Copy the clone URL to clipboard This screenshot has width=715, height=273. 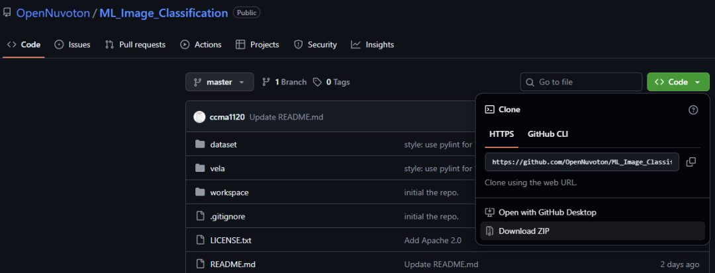point(691,162)
